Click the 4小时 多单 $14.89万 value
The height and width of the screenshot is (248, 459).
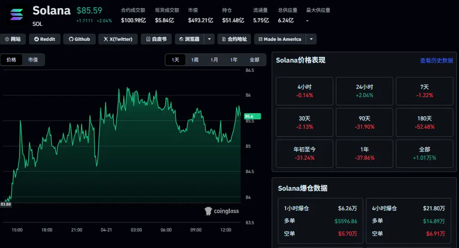coord(434,221)
